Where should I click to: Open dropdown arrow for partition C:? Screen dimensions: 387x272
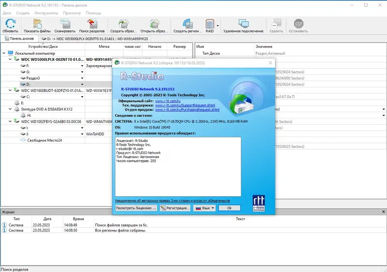pyautogui.click(x=82, y=97)
